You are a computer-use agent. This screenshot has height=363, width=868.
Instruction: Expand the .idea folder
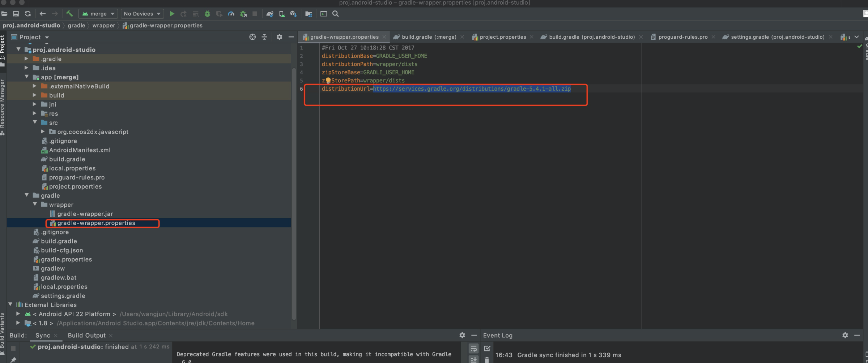(26, 68)
